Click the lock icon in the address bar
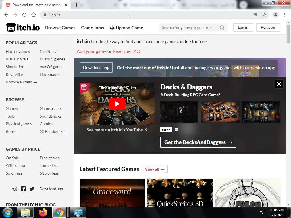 (45, 15)
